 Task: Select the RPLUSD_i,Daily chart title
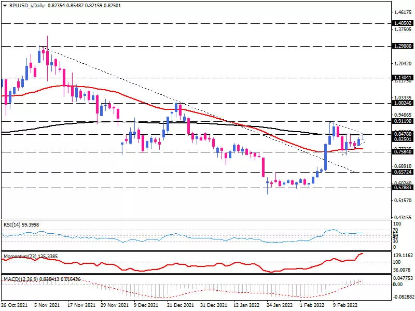27,6
